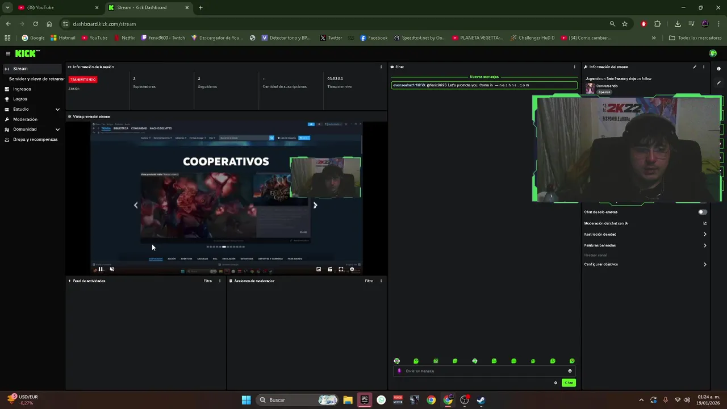Click the chat message input field

click(484, 371)
